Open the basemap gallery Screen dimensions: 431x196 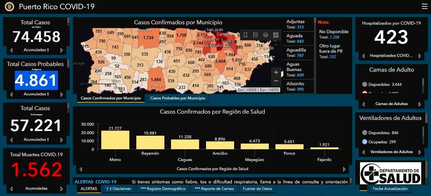(276, 35)
